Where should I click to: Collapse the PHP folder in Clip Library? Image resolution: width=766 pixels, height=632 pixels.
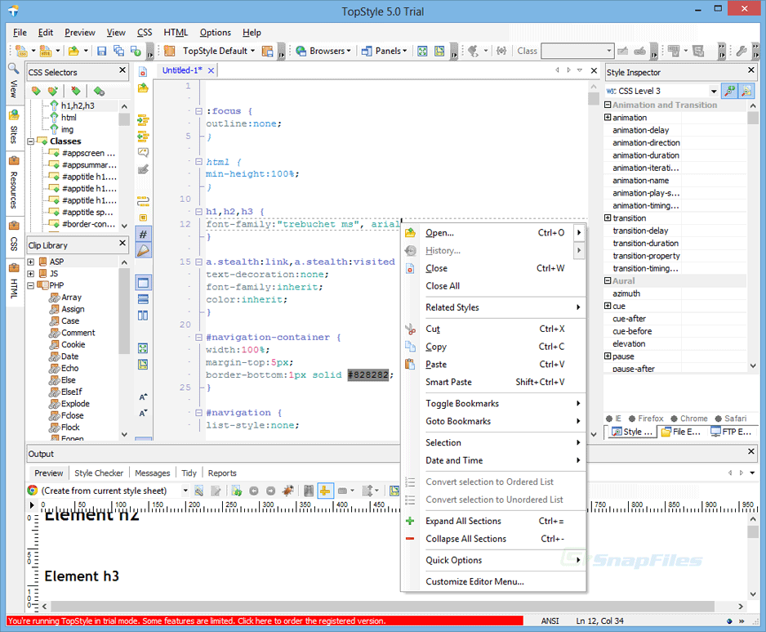(x=31, y=285)
